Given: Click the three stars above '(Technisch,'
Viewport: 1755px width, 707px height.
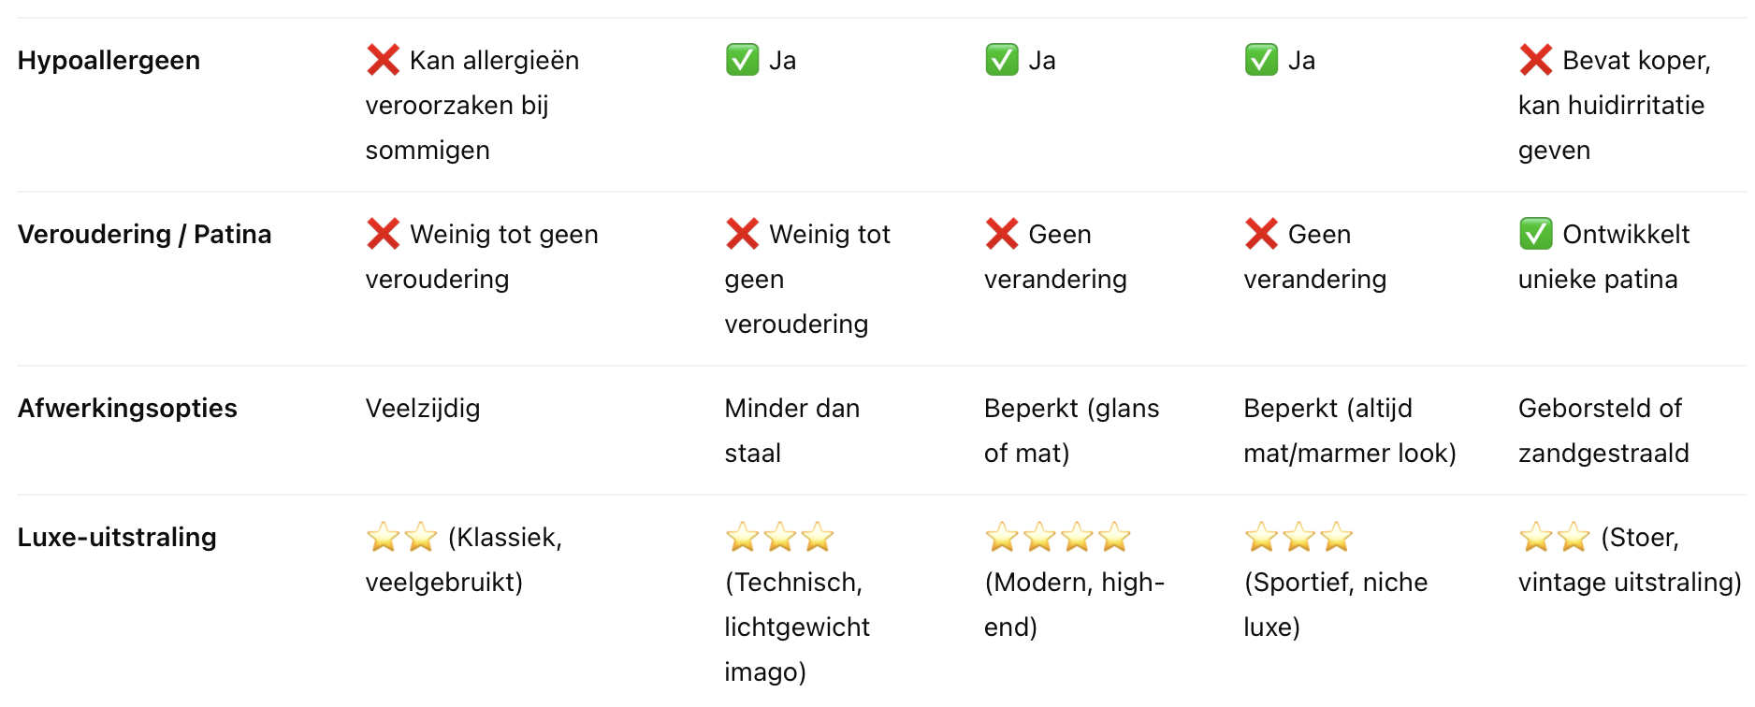Looking at the screenshot, I should click(780, 537).
